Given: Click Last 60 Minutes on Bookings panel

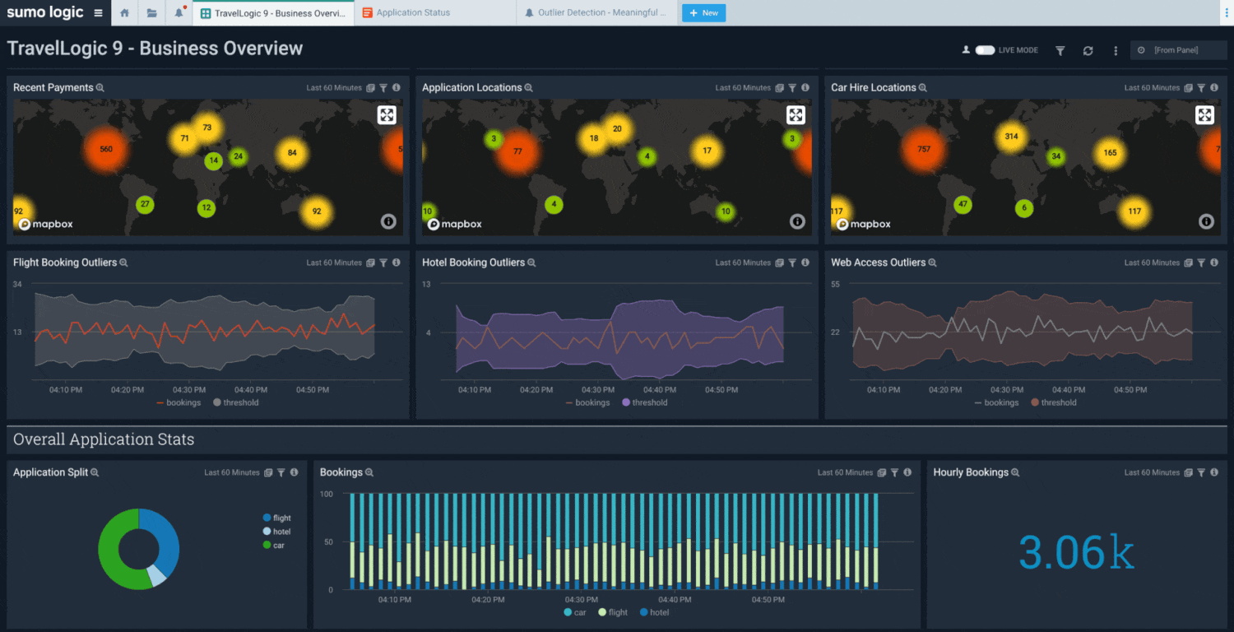Looking at the screenshot, I should click(845, 473).
